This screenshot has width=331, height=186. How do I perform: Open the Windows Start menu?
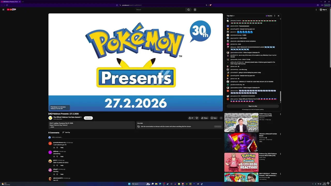tap(129, 184)
